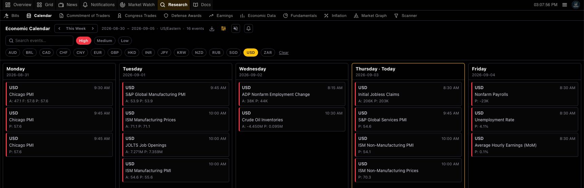This screenshot has width=584, height=188.
Task: Open Unemployment Rate event
Action: point(525,120)
